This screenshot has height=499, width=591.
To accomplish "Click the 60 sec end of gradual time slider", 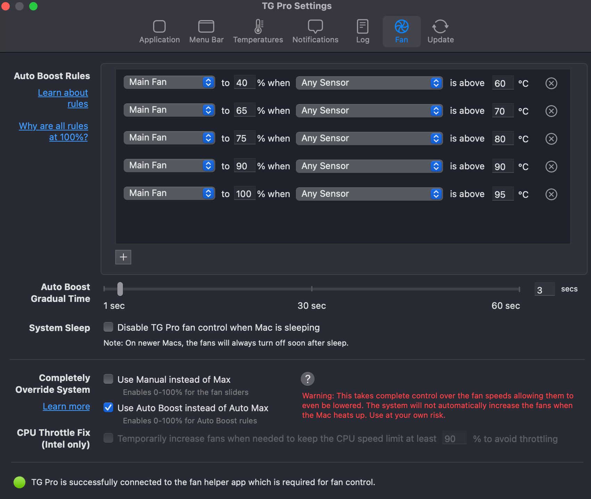I will pyautogui.click(x=519, y=289).
